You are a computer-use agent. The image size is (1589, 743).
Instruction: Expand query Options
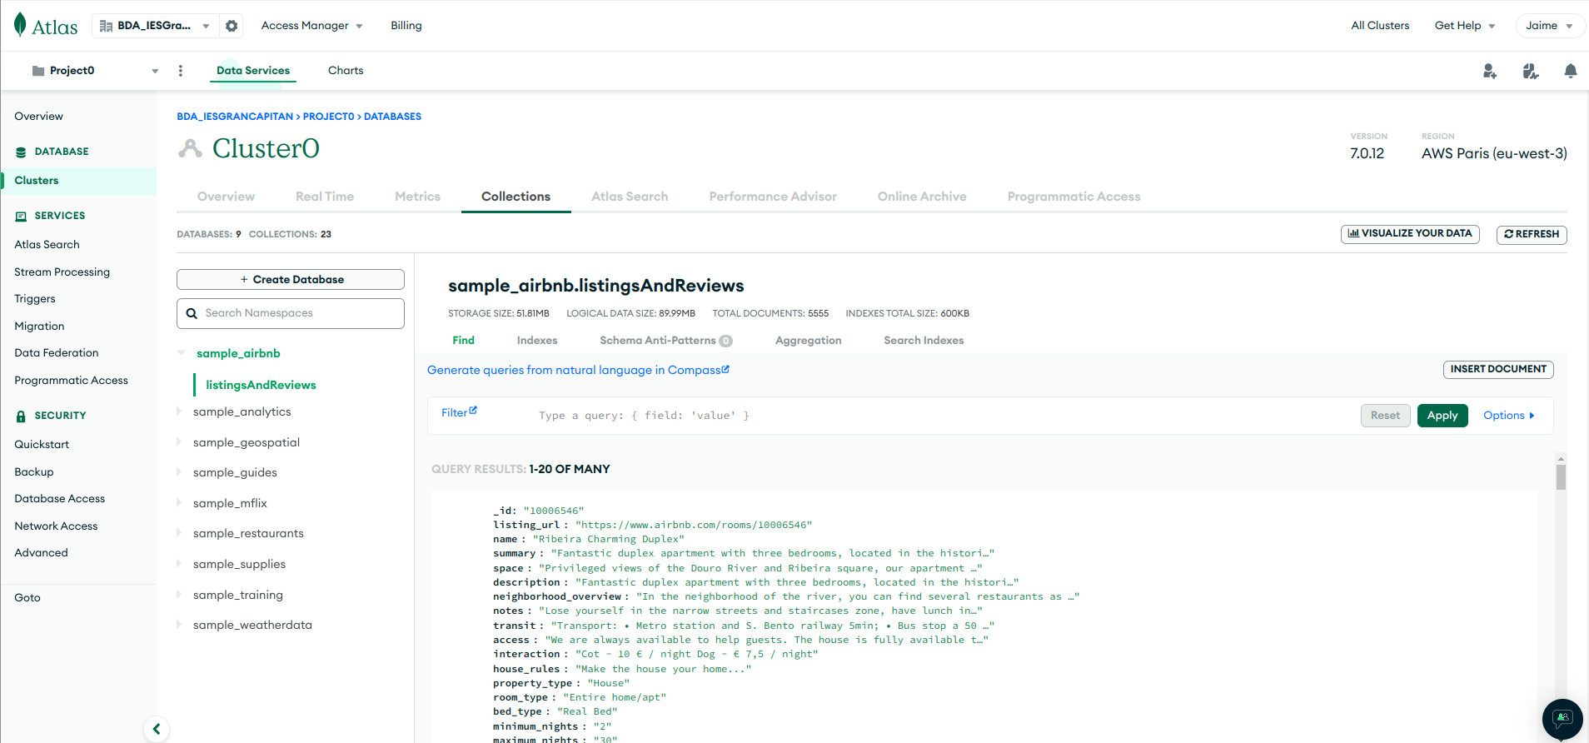pyautogui.click(x=1508, y=416)
